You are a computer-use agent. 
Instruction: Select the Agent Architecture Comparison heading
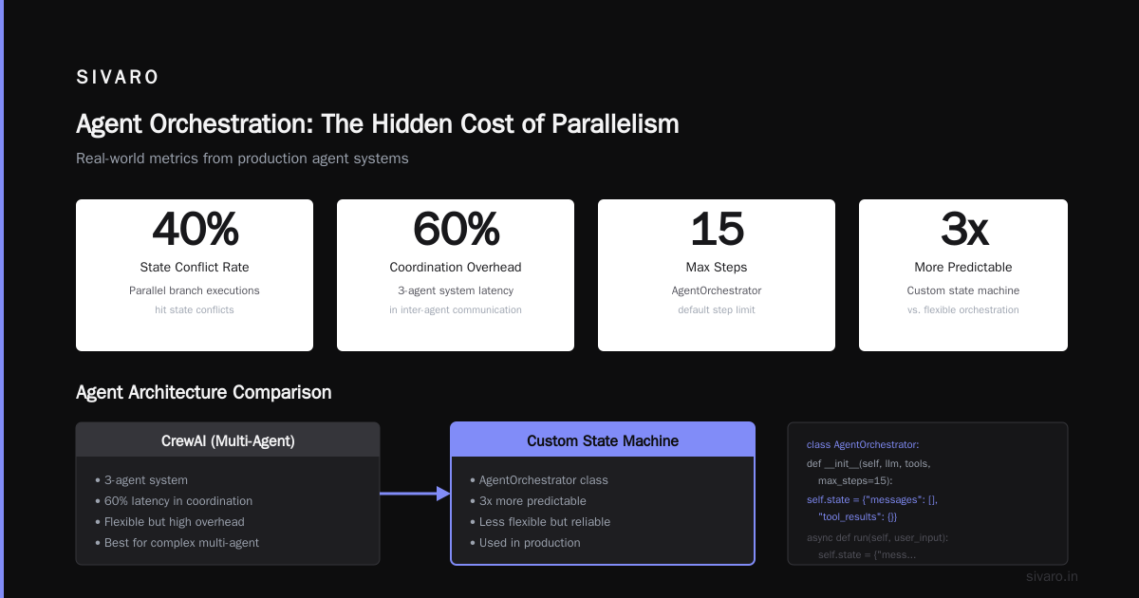pyautogui.click(x=204, y=392)
